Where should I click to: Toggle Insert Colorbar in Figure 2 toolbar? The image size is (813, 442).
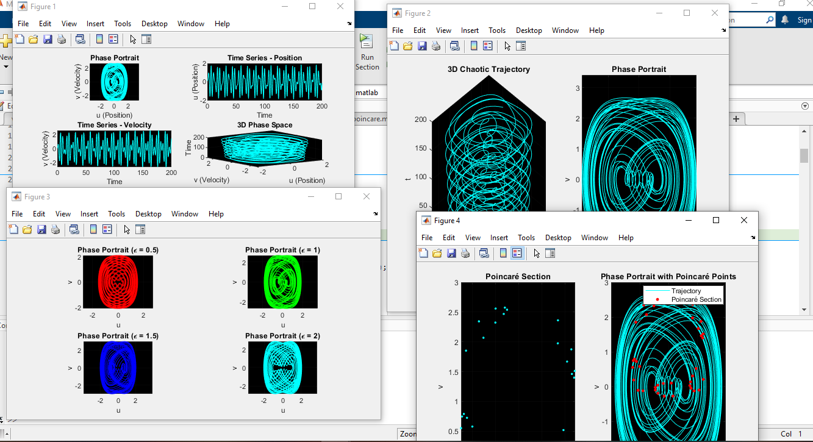[x=474, y=46]
